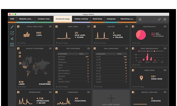Click Add A New Widget placeholder

111,98
